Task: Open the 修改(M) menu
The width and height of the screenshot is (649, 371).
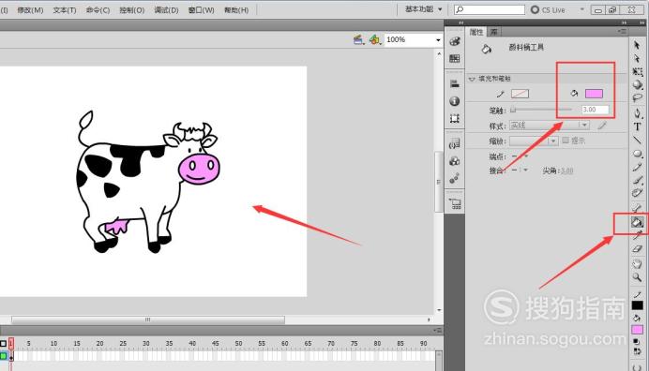Action: click(30, 10)
